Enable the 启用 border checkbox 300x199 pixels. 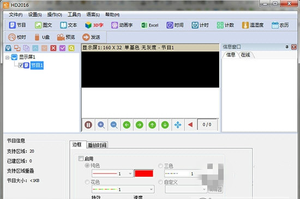[x=81, y=159]
